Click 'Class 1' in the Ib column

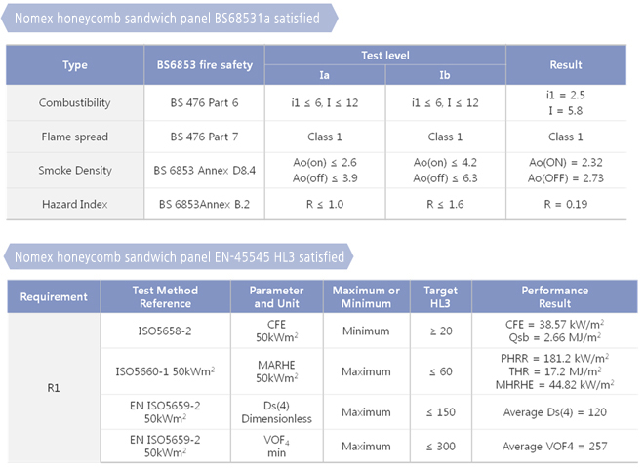[x=445, y=136]
